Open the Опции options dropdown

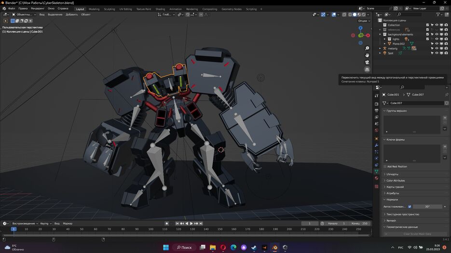click(x=364, y=21)
